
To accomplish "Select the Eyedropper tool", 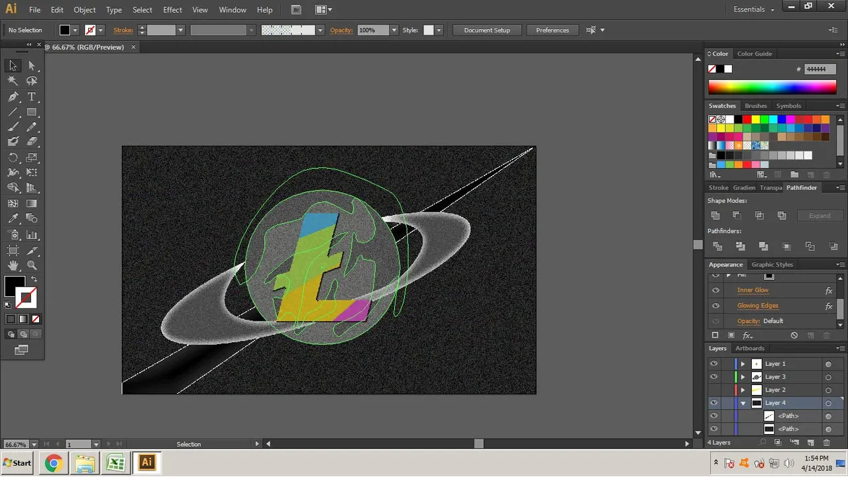I will (13, 218).
